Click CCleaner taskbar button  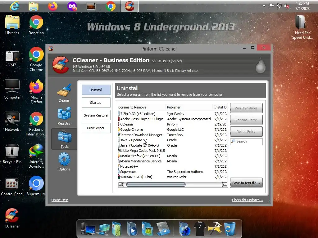click(x=130, y=6)
